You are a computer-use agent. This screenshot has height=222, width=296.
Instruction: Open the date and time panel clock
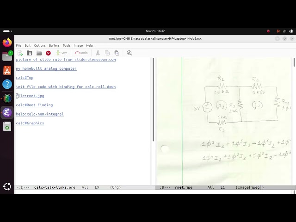click(155, 31)
